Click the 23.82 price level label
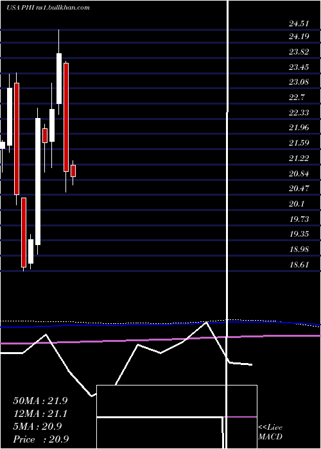The image size is (321, 449). pyautogui.click(x=299, y=52)
